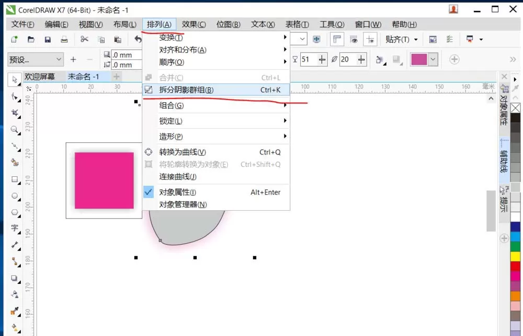Switch to 欢迎屏幕 tab
The image size is (523, 336).
[40, 77]
